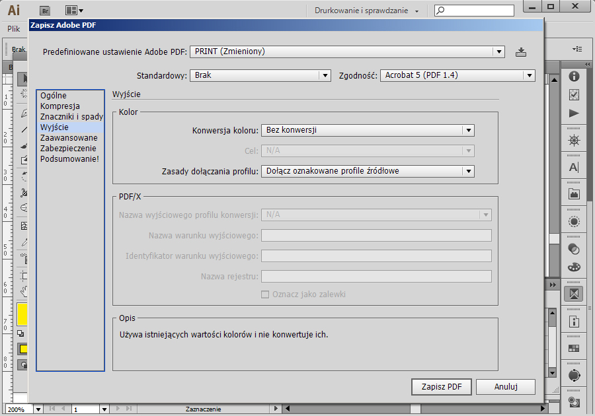Screen dimensions: 595x416
Task: Open the Color palette icon in right dock
Action: [x=574, y=267]
